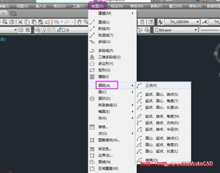
Task: Click the undo arrow icon
Action: coord(56,22)
